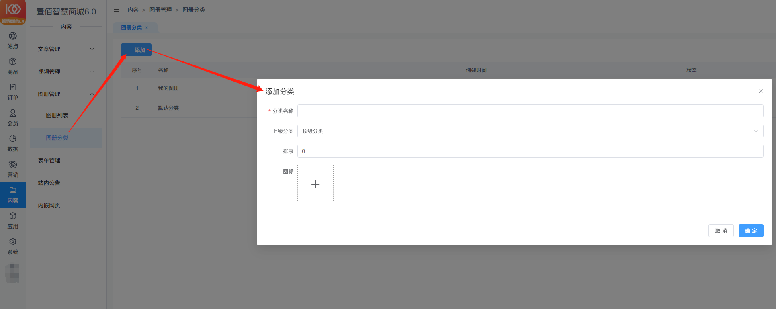Close the 添加分类 dialog
776x309 pixels.
tap(760, 91)
